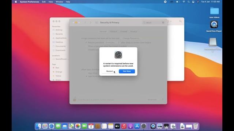Clear the Security & Privacy search field
Image resolution: width=234 pixels, height=131 pixels.
[163, 23]
